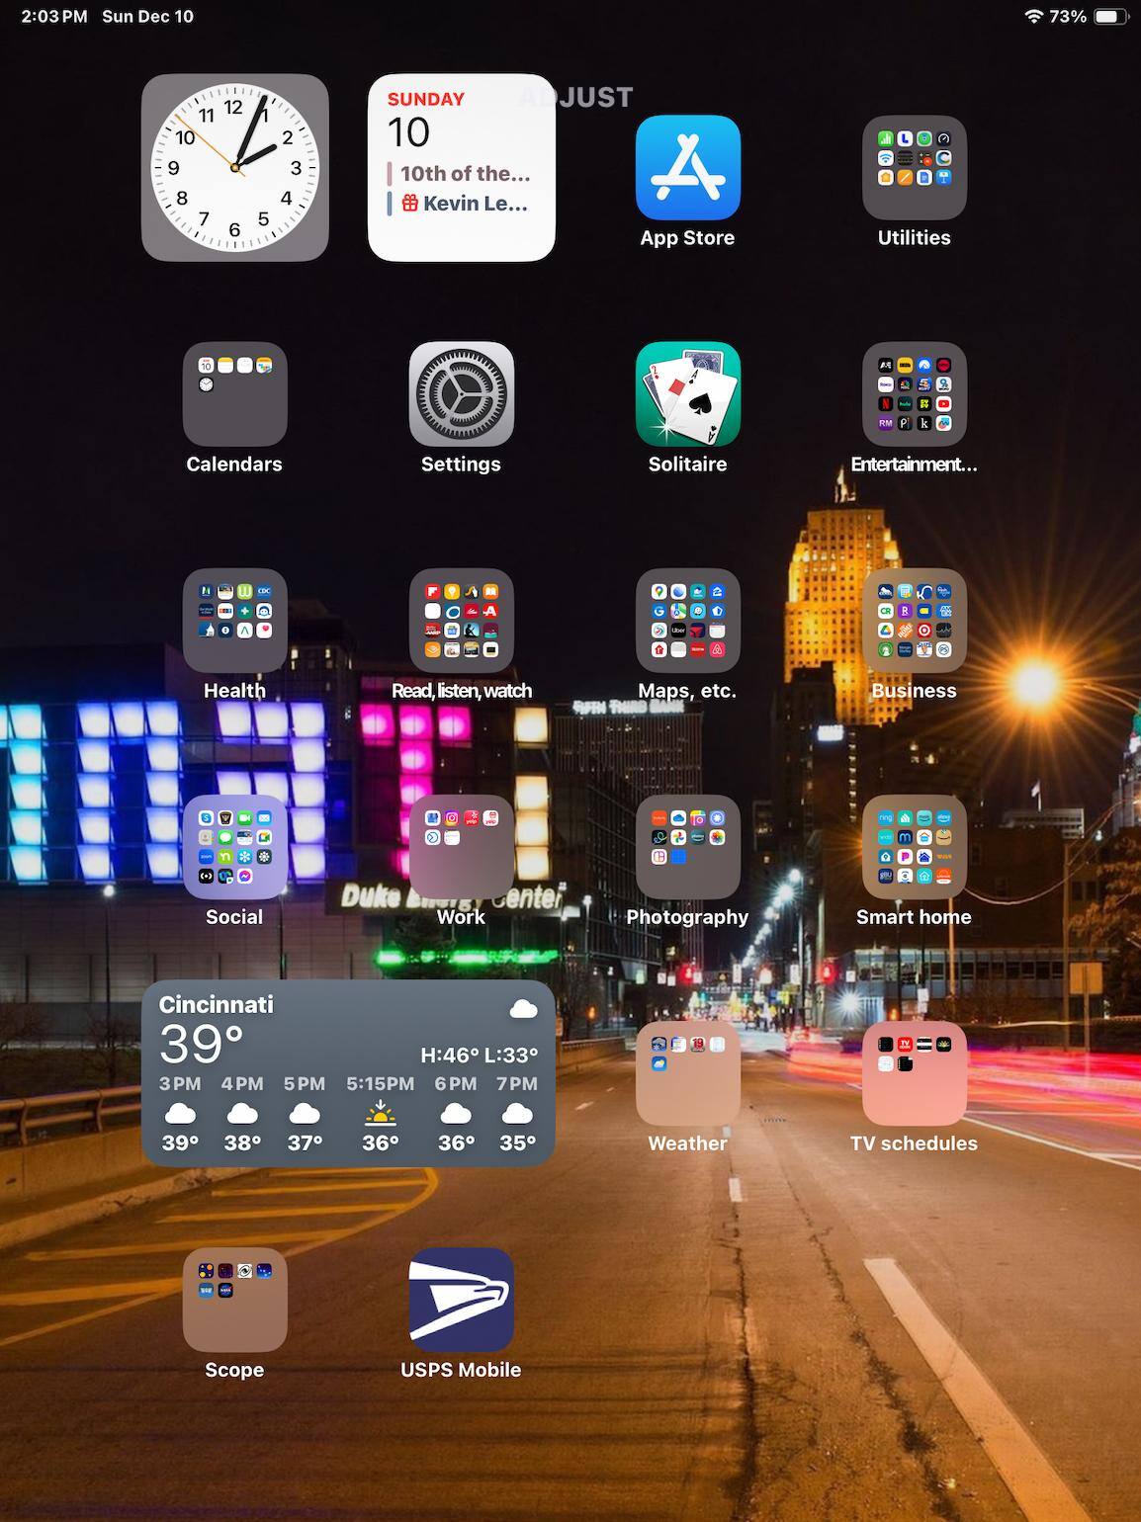Open the Sunday 10 calendar widget
The image size is (1141, 1522).
[461, 168]
